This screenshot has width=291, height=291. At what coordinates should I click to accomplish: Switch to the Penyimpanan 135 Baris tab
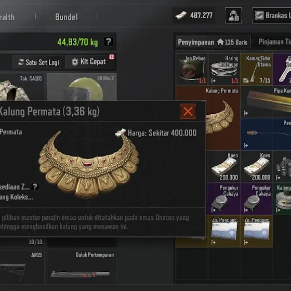click(213, 42)
